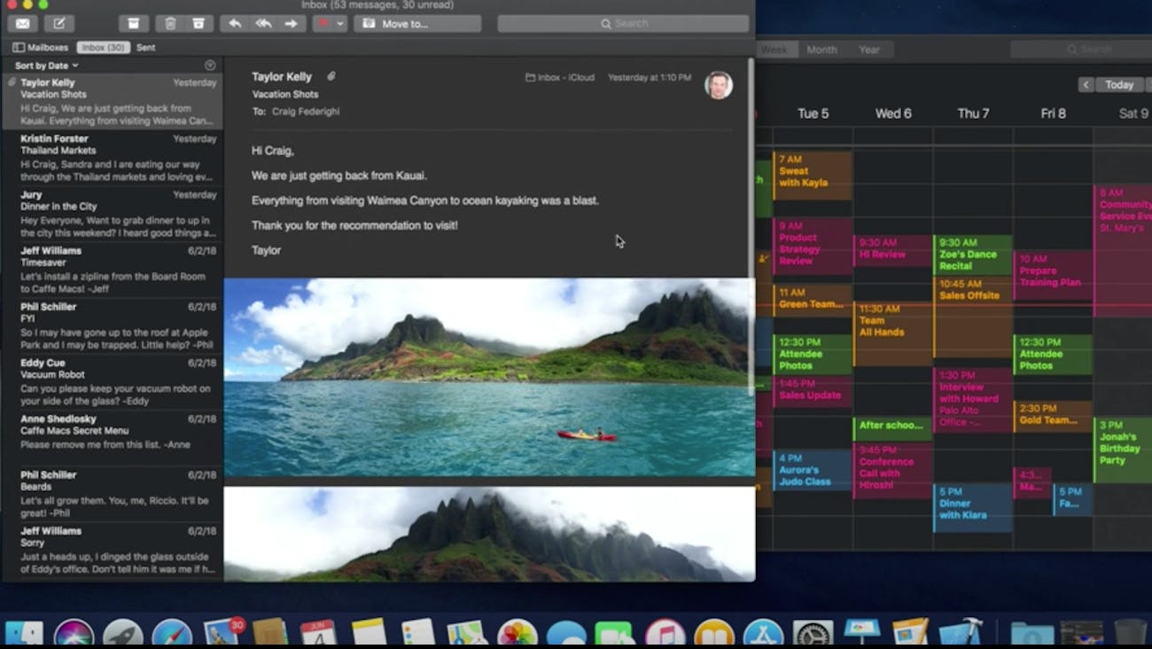Click the Inbox - iCloud mailbox label
Image resolution: width=1152 pixels, height=649 pixels.
point(560,78)
